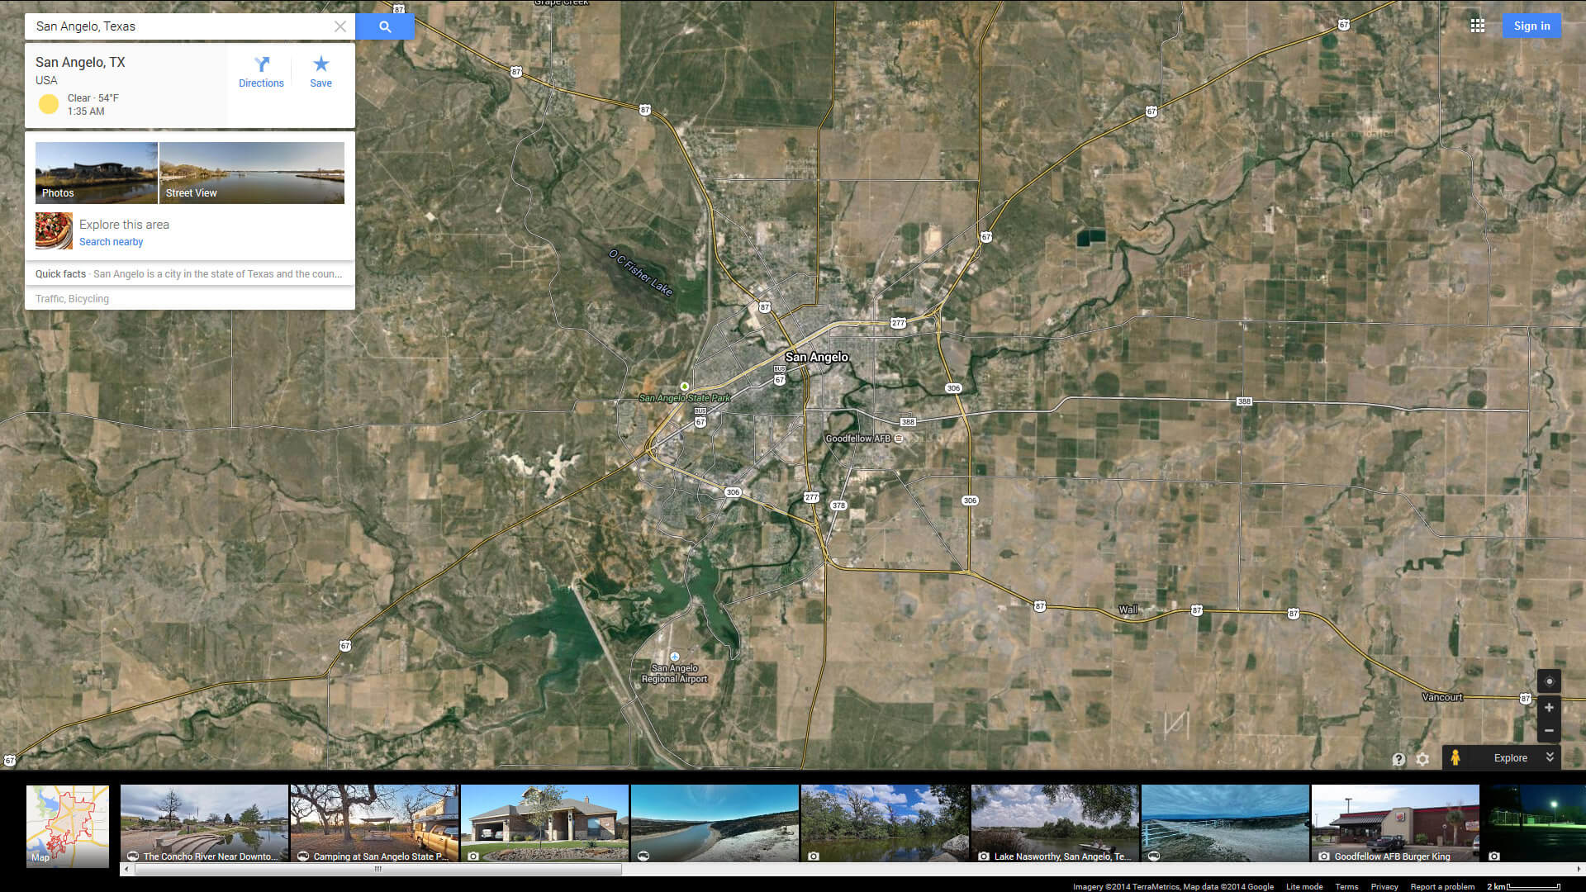Open the Google apps grid
1586x892 pixels.
click(1478, 26)
